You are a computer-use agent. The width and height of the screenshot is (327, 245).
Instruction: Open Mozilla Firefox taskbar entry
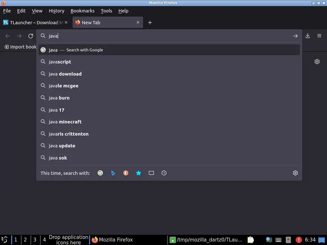click(x=128, y=240)
